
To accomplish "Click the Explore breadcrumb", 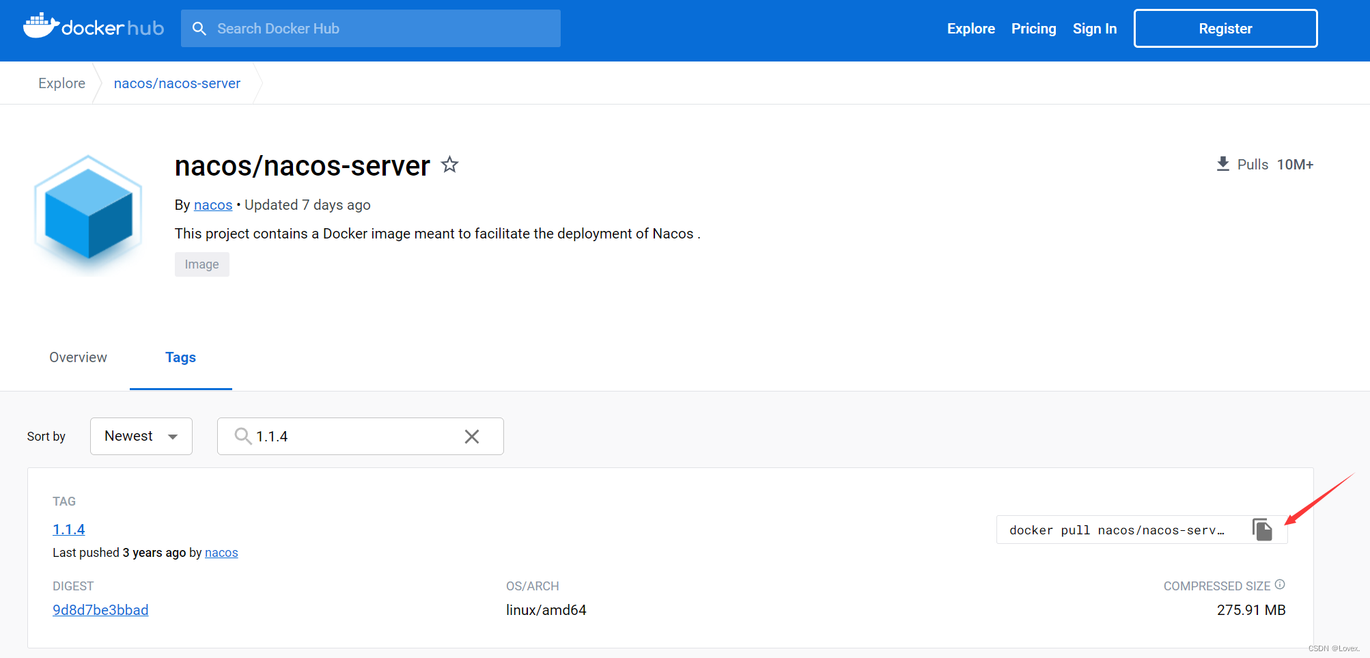I will point(61,83).
